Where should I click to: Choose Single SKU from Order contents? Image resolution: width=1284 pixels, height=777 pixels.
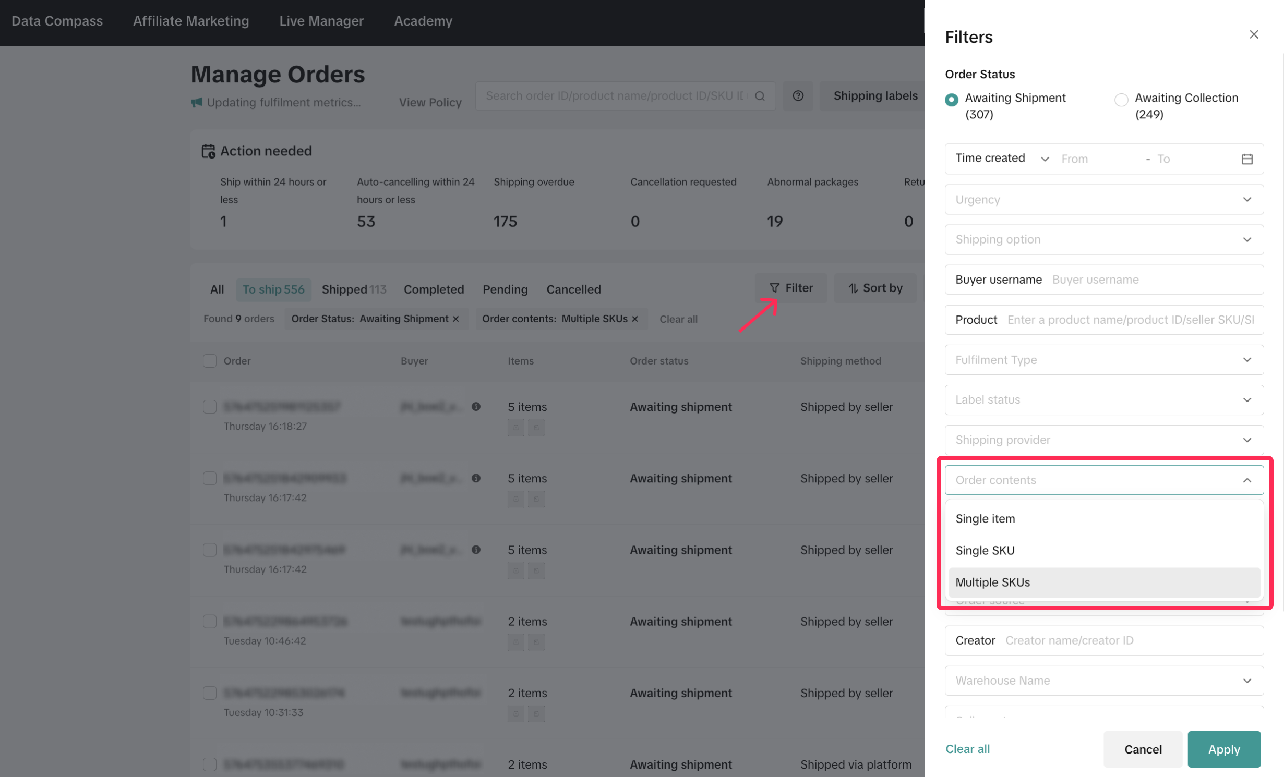click(x=985, y=551)
